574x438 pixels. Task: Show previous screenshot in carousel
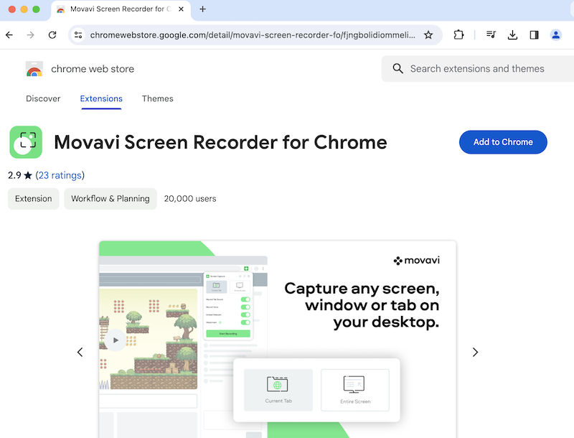click(80, 353)
